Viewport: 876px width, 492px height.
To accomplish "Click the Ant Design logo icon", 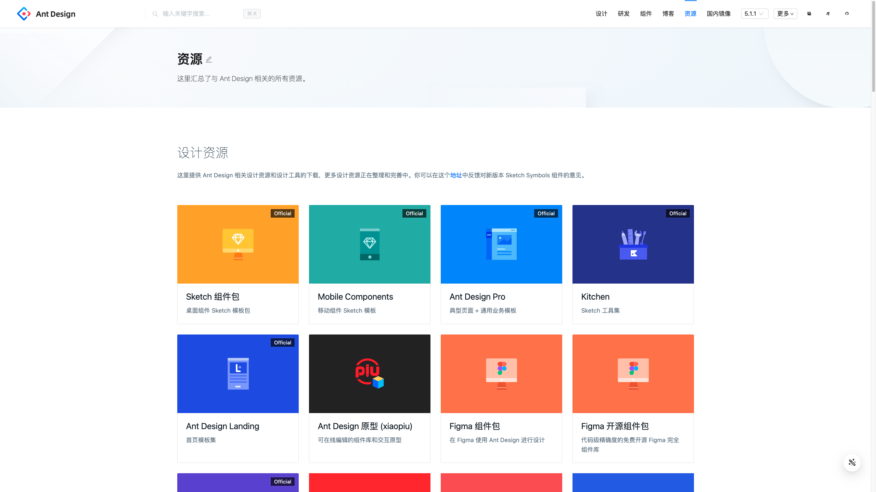I will [x=24, y=14].
